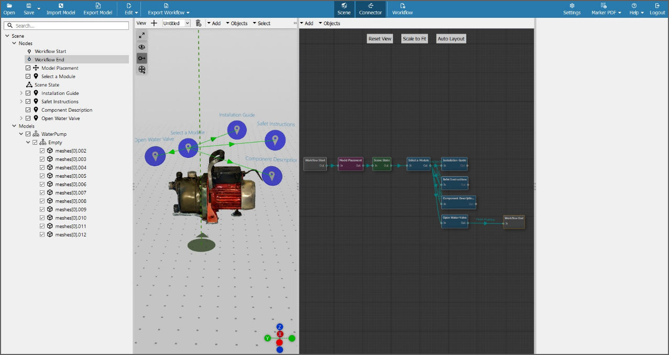
Task: Click the trash delete icon in View bar
Action: click(x=198, y=23)
